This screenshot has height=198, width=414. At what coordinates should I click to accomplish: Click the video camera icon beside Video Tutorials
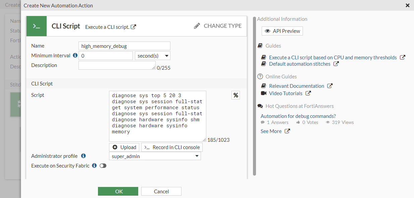263,93
